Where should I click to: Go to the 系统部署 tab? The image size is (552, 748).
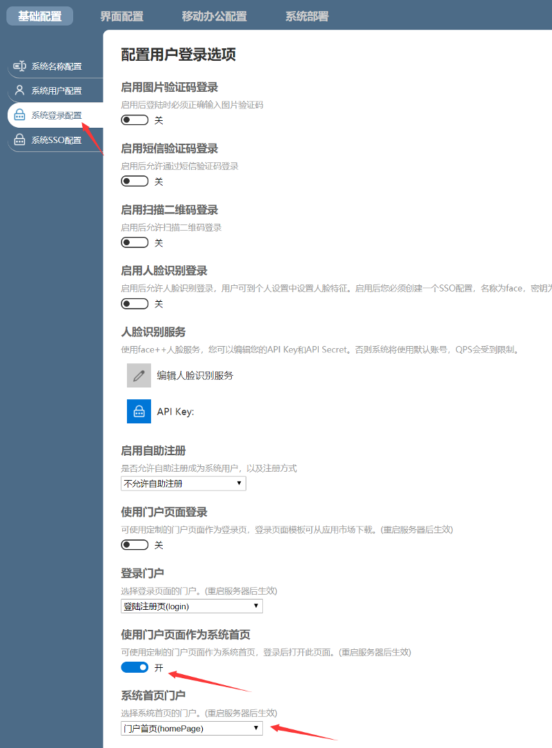coord(307,17)
